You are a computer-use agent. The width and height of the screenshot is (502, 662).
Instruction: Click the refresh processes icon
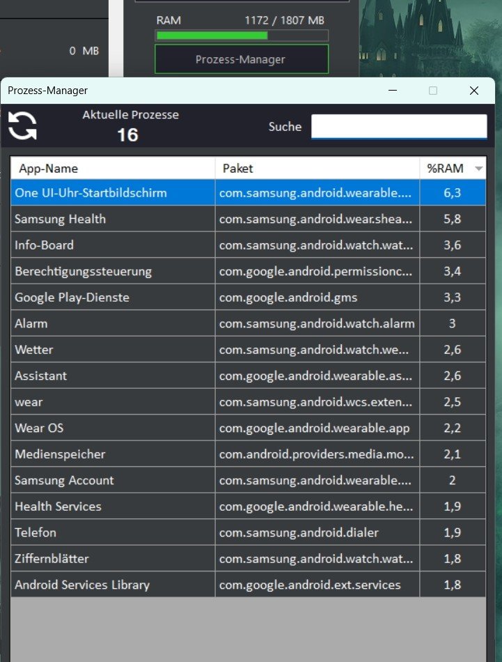(x=22, y=126)
